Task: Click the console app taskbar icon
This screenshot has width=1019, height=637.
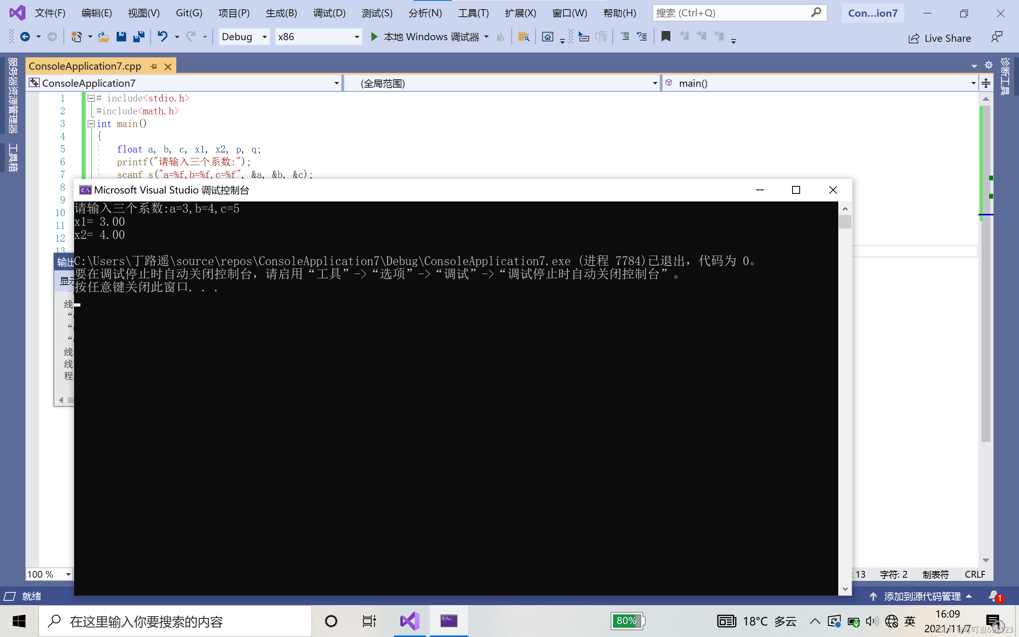Action: (x=449, y=621)
